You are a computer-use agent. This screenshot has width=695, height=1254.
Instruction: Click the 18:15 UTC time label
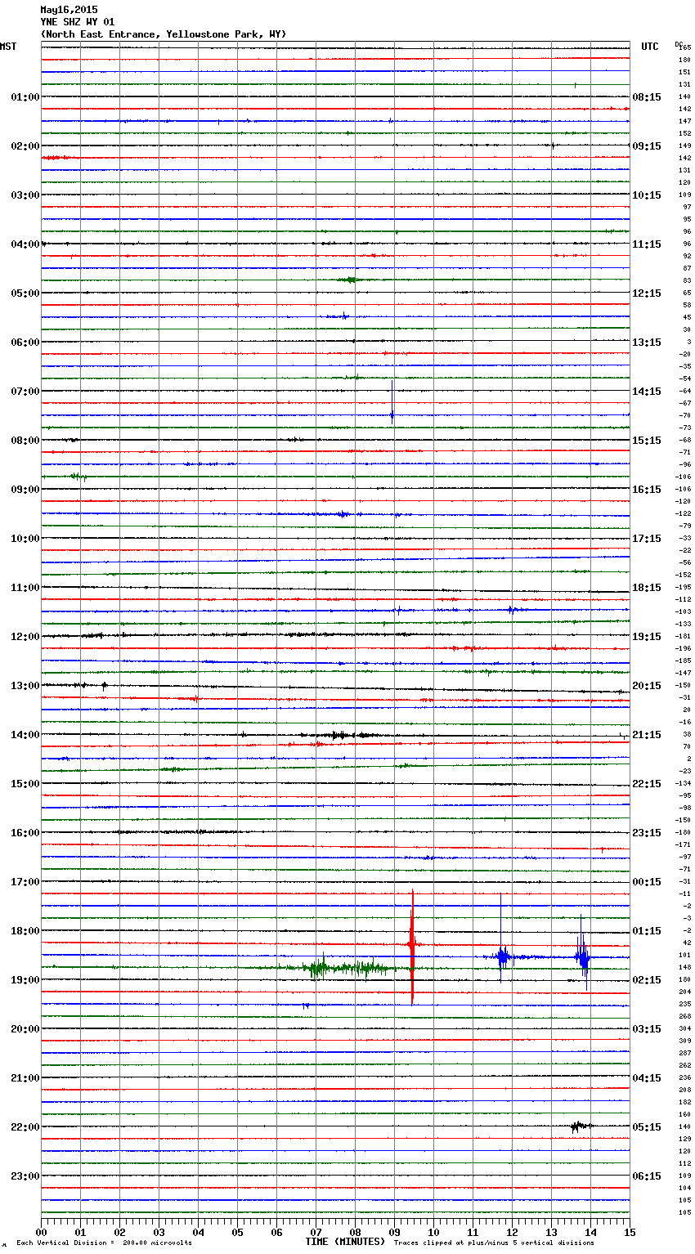point(647,588)
